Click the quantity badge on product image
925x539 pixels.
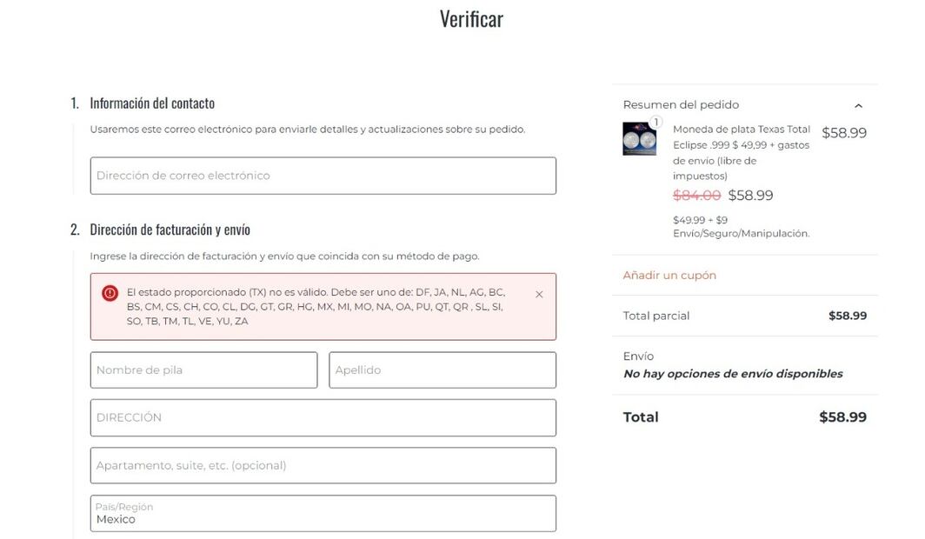pos(655,122)
